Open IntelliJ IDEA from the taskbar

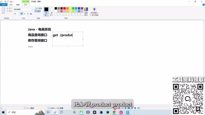click(x=101, y=112)
